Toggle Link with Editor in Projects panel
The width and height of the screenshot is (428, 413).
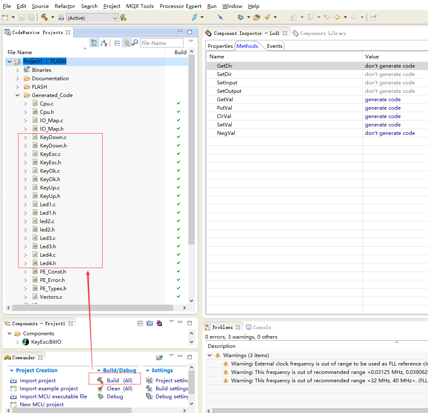tap(127, 43)
